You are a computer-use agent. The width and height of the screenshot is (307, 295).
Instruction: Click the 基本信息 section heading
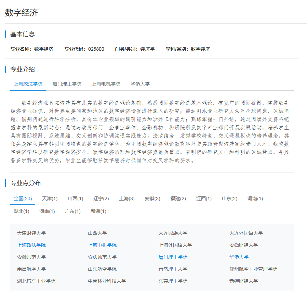23,34
